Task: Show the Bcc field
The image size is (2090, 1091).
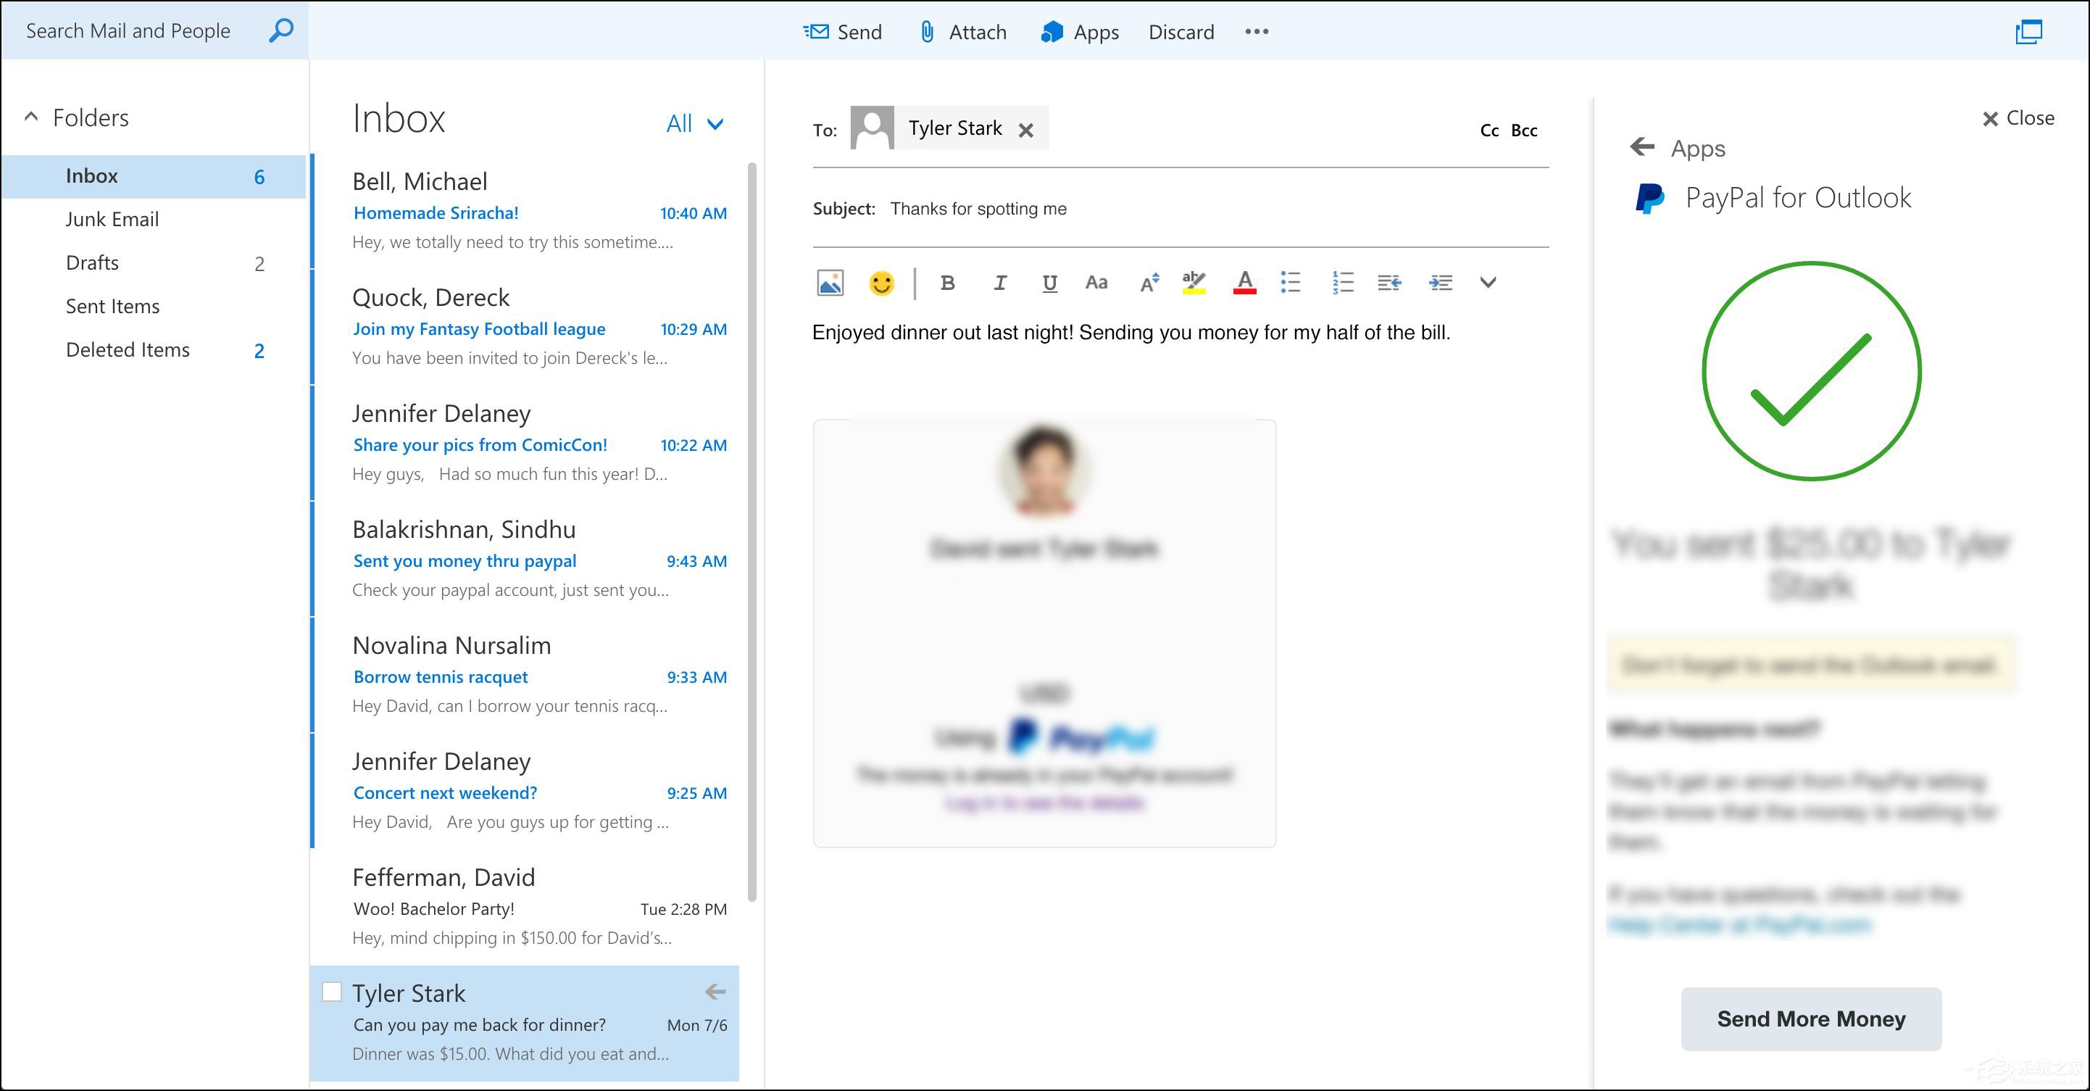Action: pos(1524,130)
